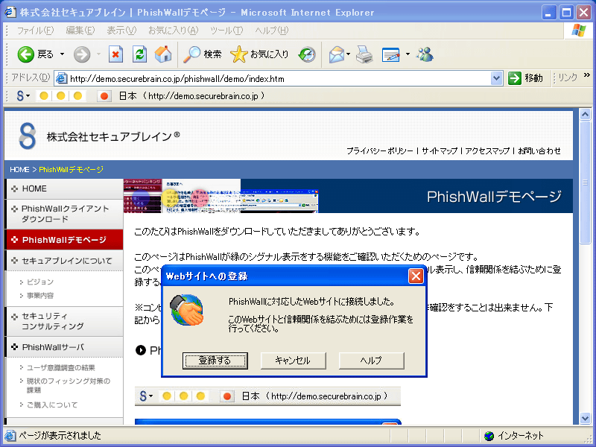
Task: Click the Messenger people icon
Action: tap(425, 54)
